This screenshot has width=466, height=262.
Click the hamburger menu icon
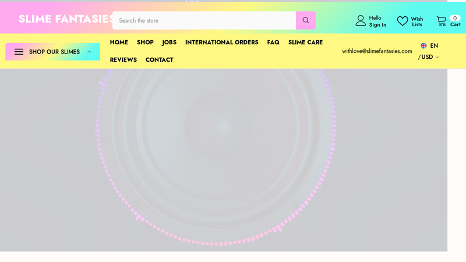point(19,52)
